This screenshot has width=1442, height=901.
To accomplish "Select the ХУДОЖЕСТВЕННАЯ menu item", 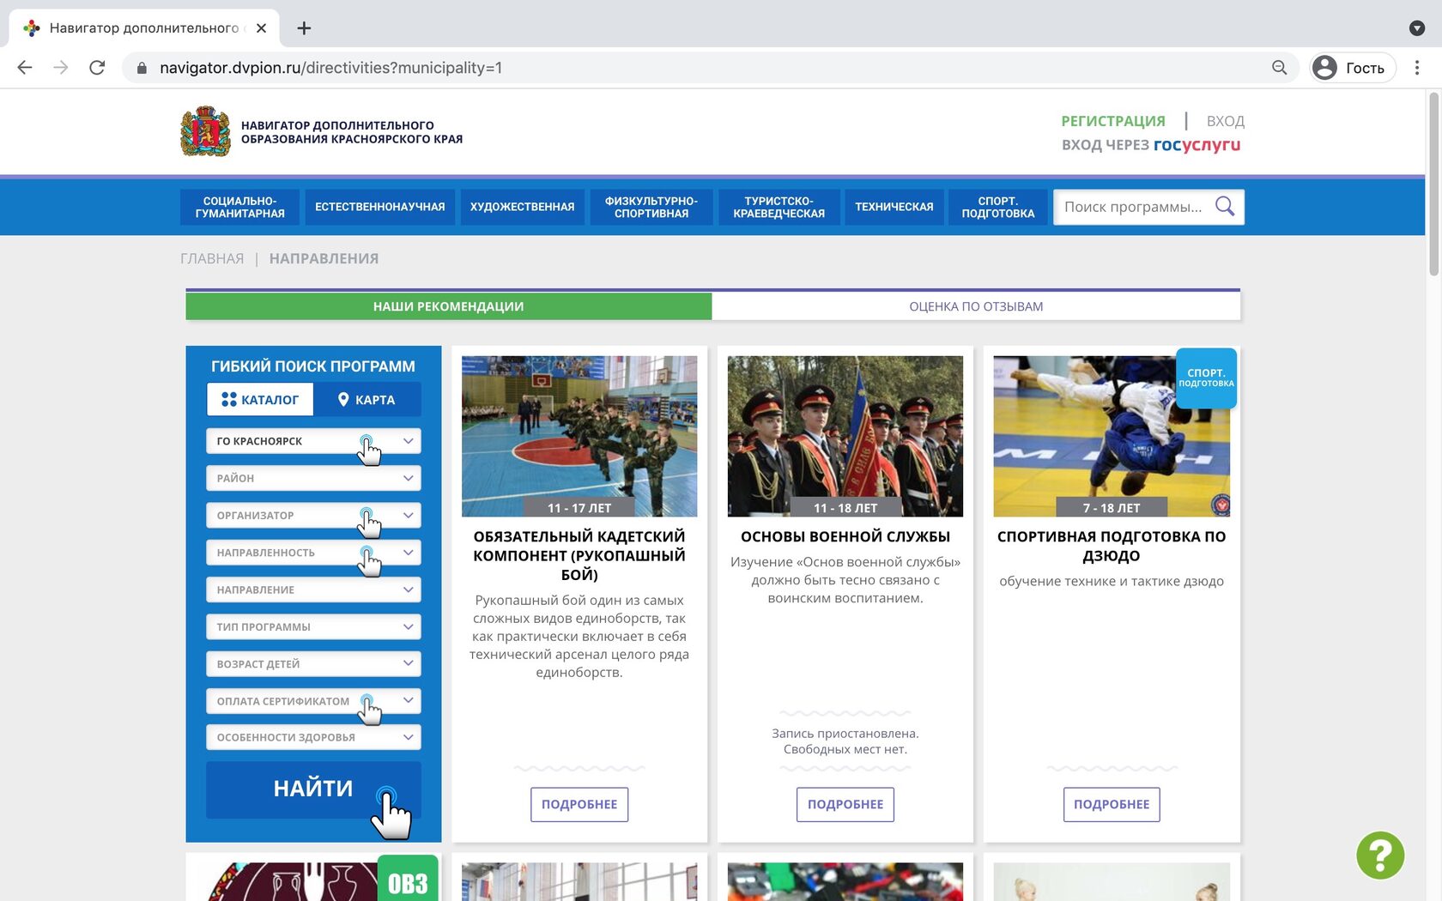I will click(522, 207).
